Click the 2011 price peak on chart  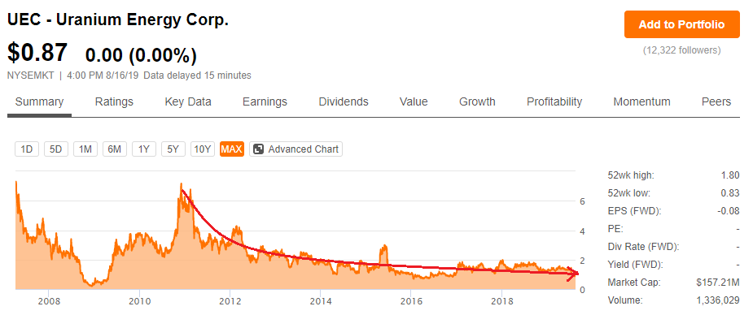pos(181,183)
